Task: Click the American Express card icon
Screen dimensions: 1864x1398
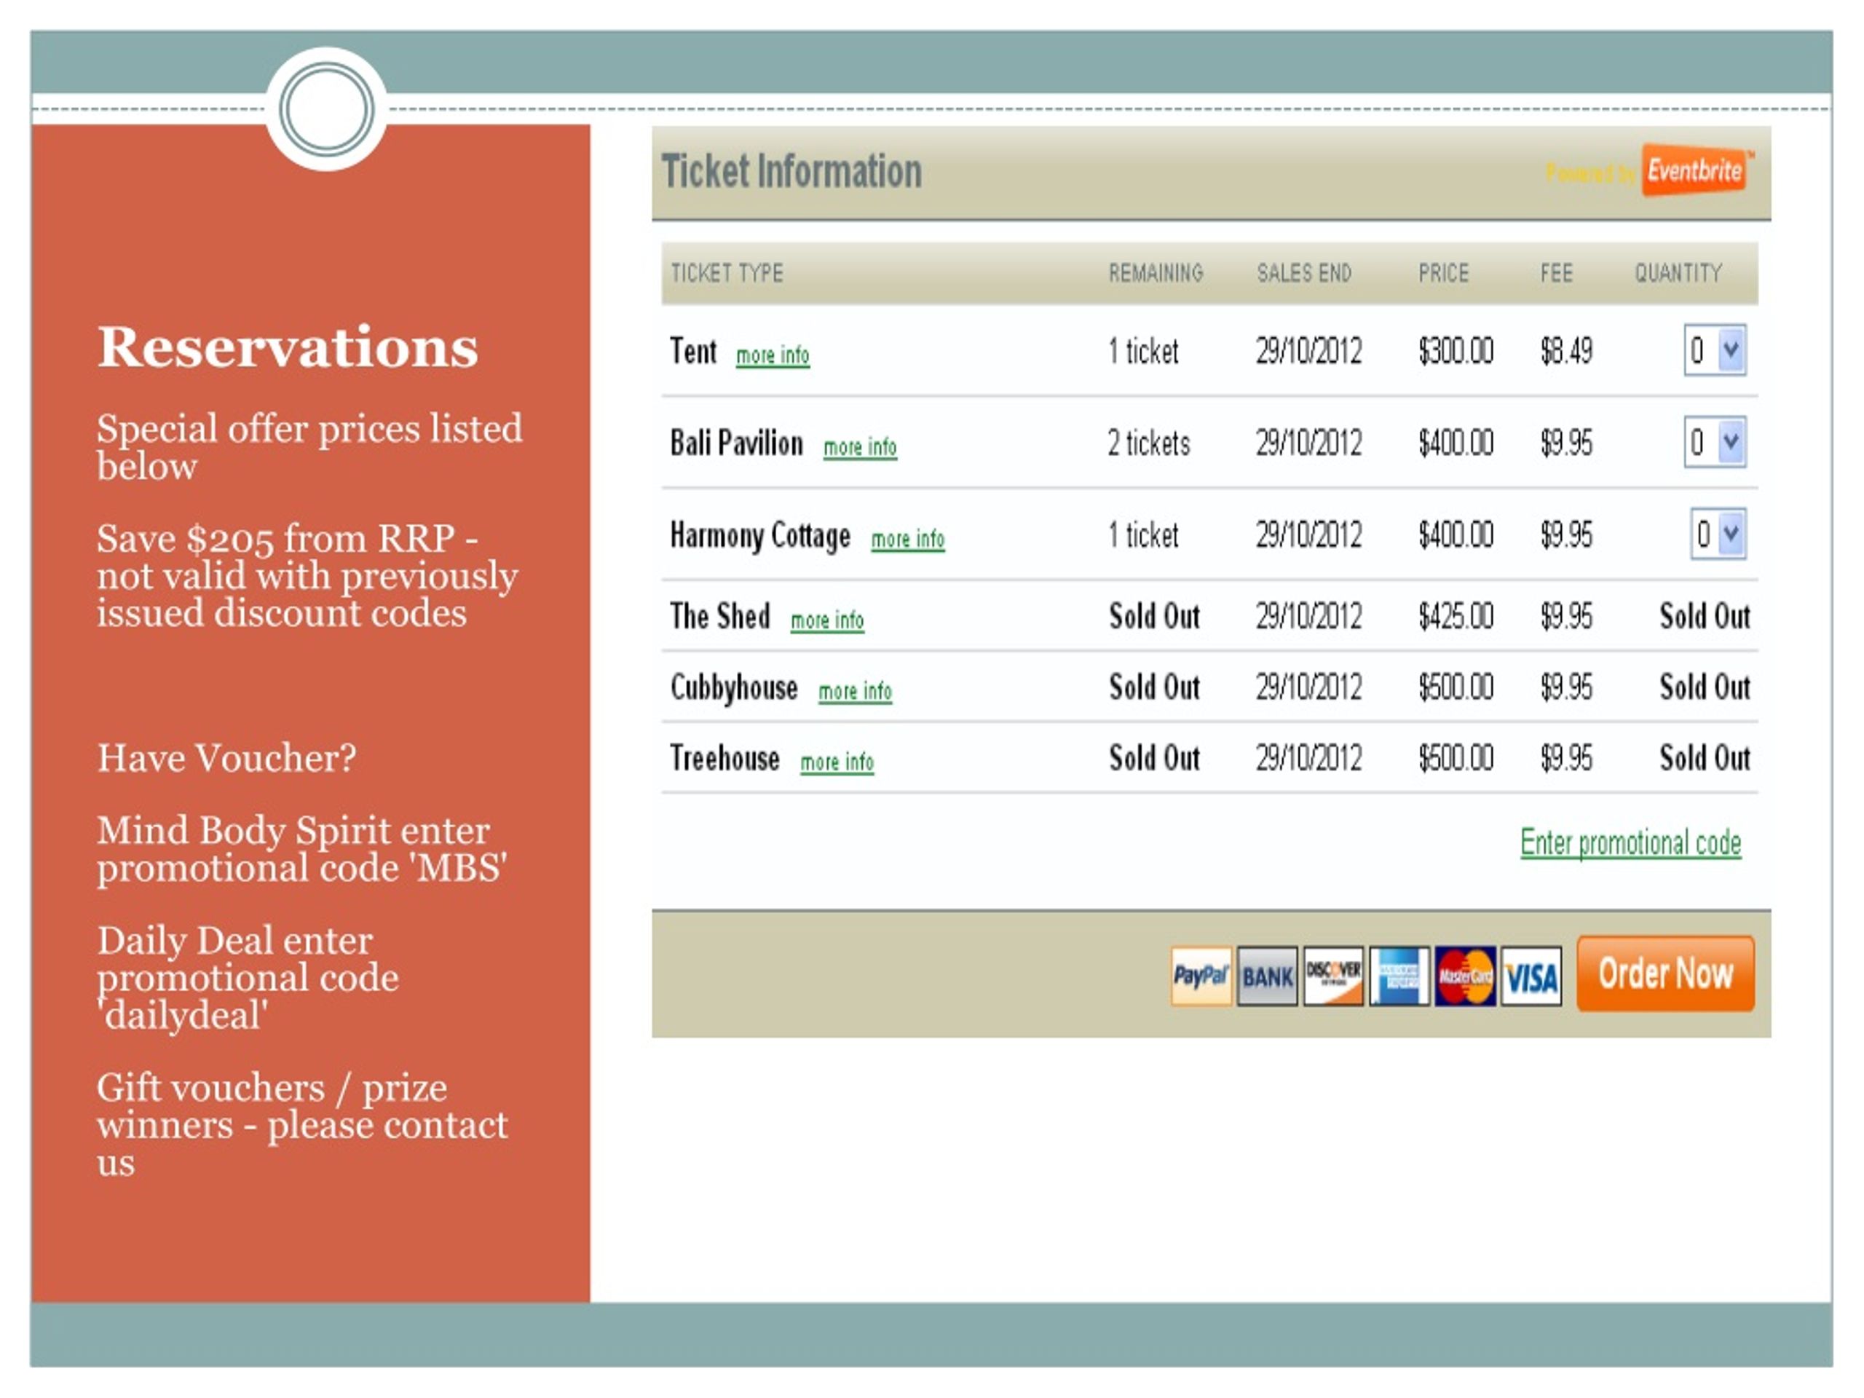Action: click(1398, 975)
